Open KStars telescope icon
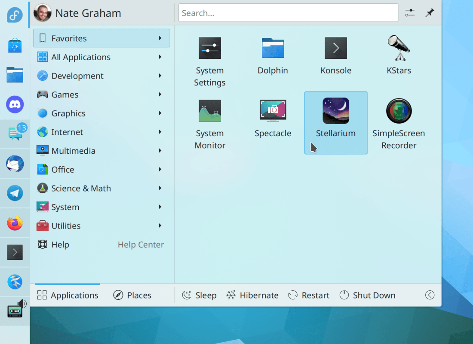Screen dimensions: 473x344 [399, 49]
